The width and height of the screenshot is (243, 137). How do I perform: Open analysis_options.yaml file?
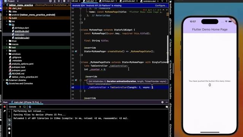(x=22, y=64)
